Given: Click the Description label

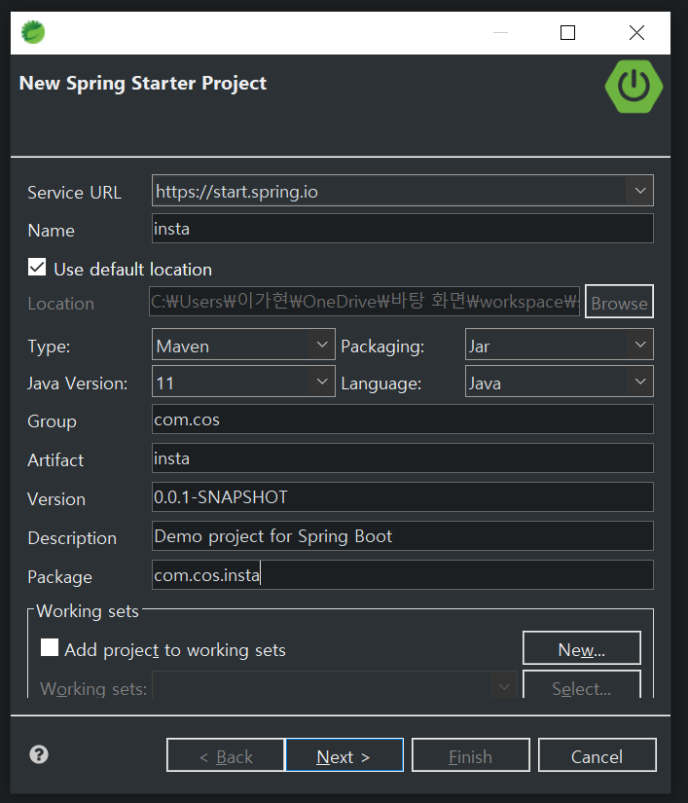Looking at the screenshot, I should [x=72, y=538].
